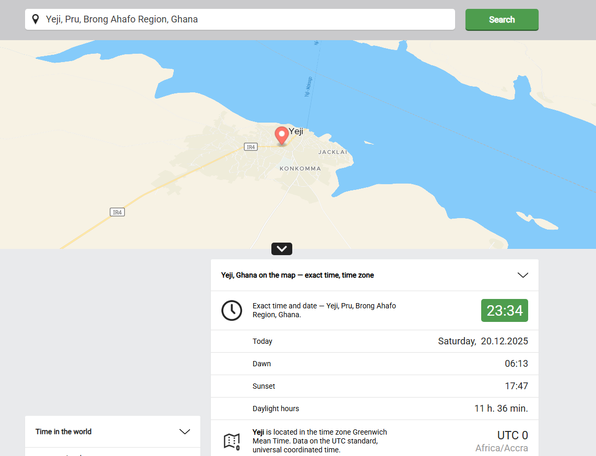
Task: Click the Sunset time 17:47
Action: click(x=516, y=386)
